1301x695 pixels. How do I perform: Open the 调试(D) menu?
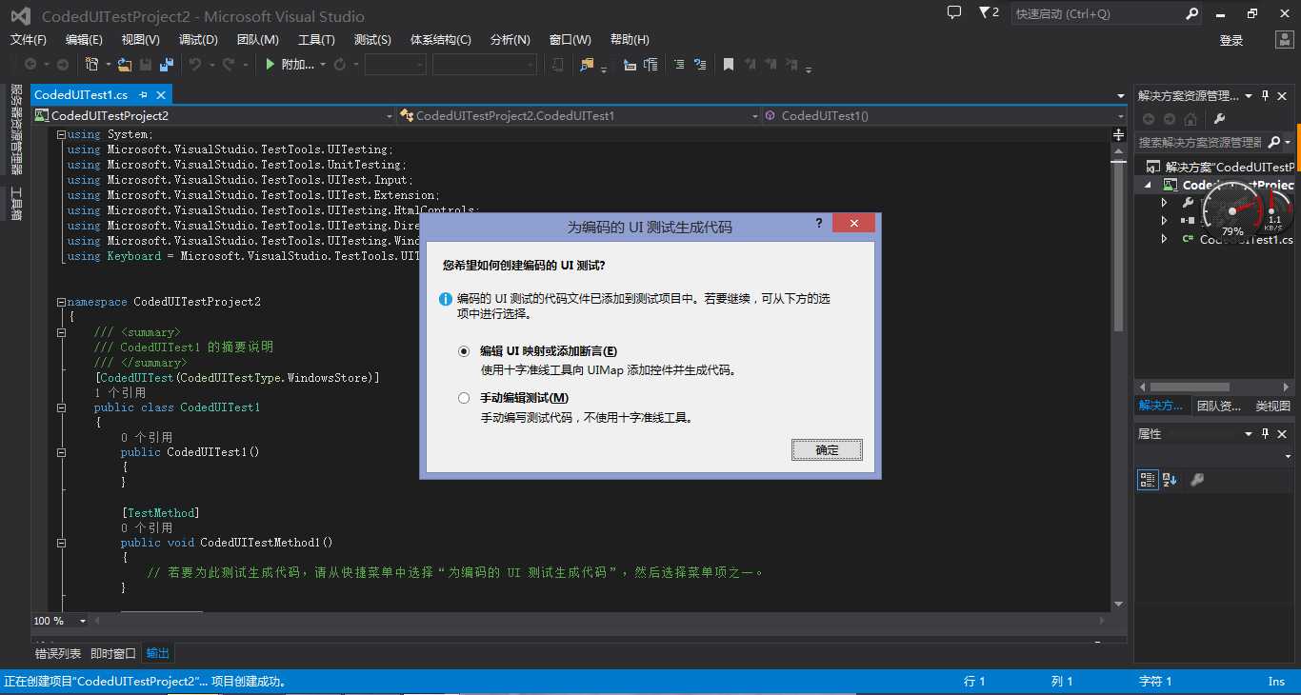198,39
